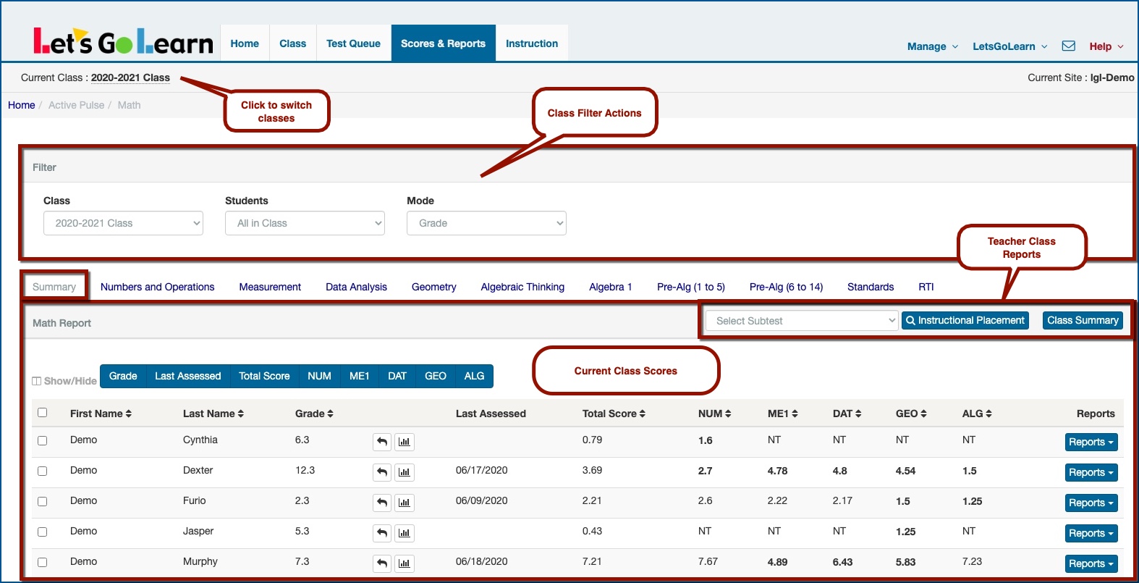Open the Students filter dropdown

[x=305, y=223]
